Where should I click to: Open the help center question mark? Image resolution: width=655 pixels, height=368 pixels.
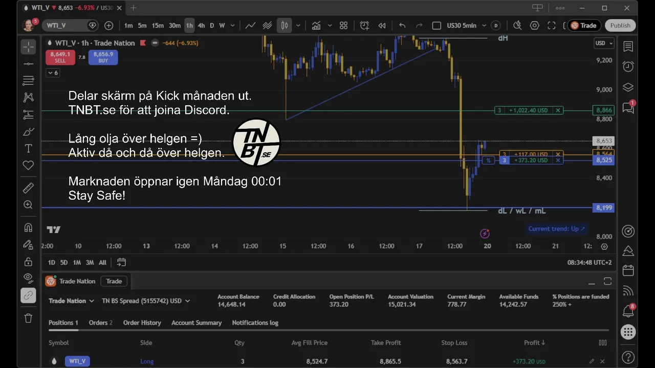628,357
